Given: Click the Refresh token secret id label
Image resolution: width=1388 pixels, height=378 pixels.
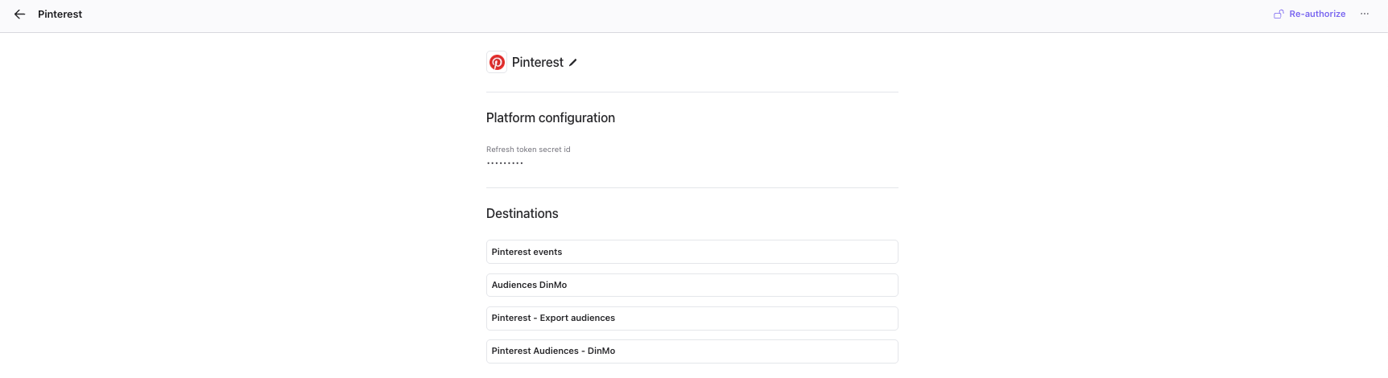Looking at the screenshot, I should (528, 150).
